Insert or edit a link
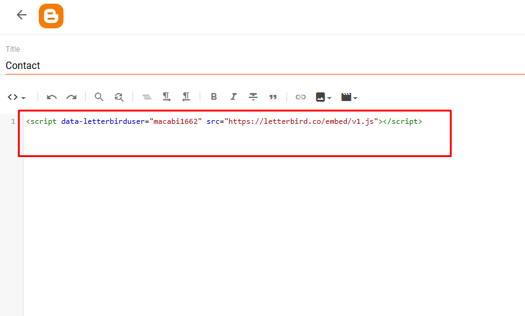 300,97
